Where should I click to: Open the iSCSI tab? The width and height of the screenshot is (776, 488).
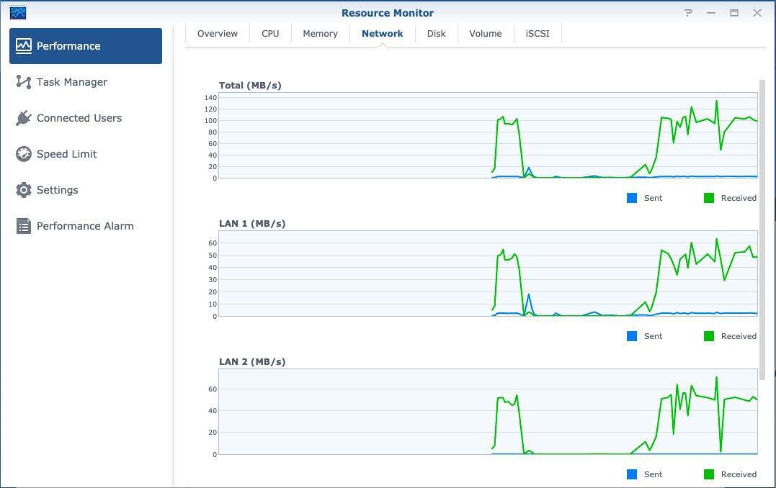click(x=538, y=34)
